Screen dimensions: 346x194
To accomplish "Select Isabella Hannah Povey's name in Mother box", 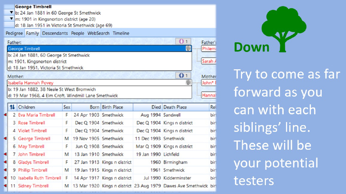I will pyautogui.click(x=30, y=83).
